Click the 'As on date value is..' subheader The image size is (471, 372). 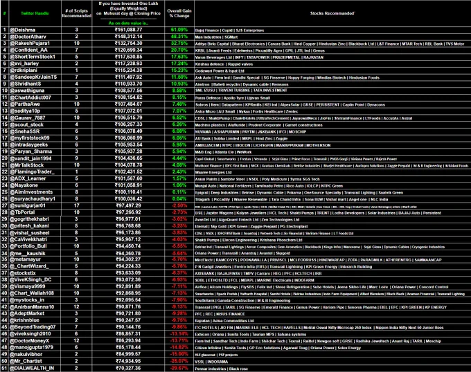tap(128, 23)
